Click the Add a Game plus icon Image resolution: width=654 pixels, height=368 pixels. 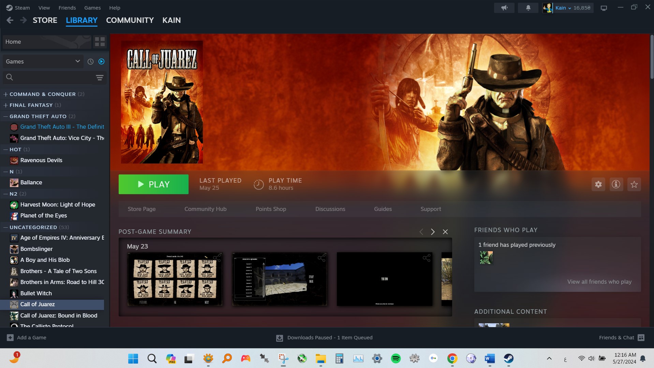(10, 338)
